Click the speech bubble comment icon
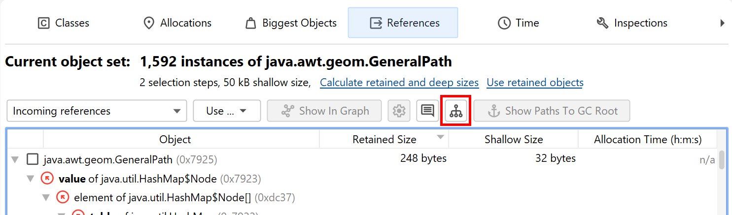 tap(427, 111)
